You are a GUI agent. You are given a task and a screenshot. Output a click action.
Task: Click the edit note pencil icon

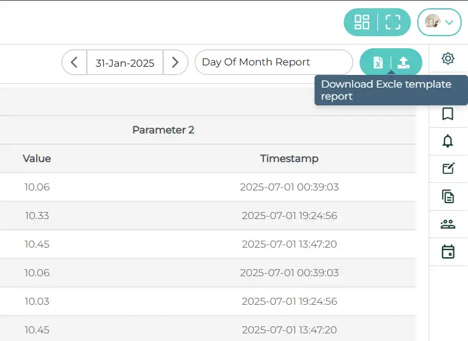[448, 168]
